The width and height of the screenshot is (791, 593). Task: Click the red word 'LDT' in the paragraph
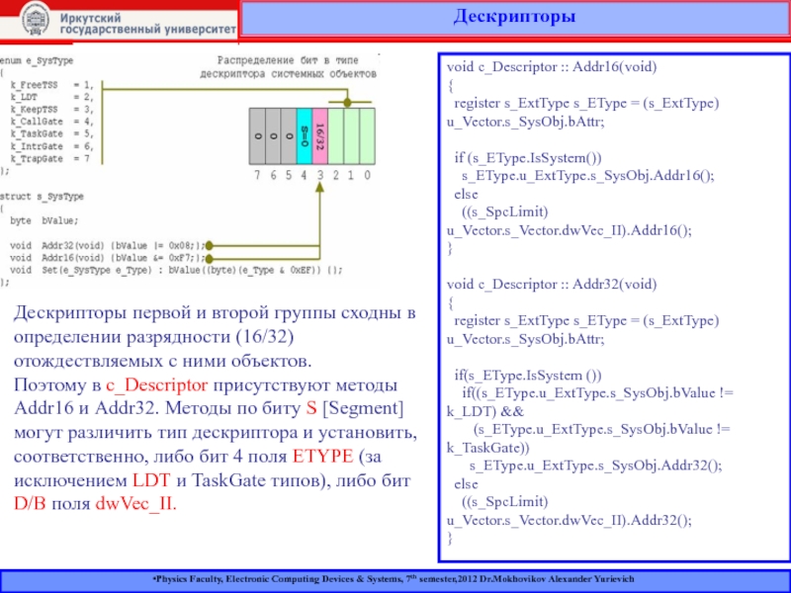151,480
